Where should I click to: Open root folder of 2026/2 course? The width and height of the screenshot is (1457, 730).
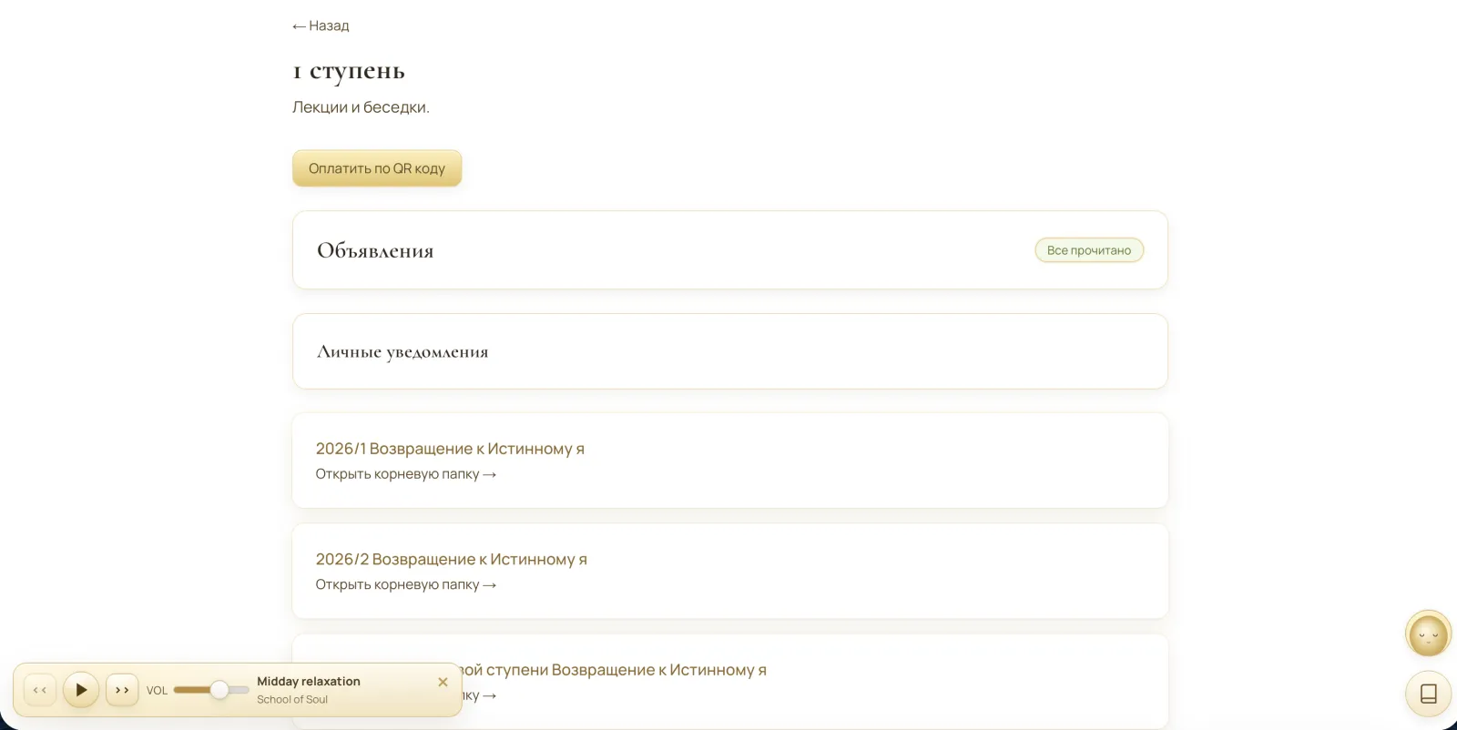coord(406,584)
